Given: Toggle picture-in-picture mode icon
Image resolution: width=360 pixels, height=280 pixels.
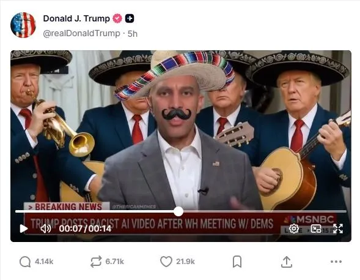Looking at the screenshot, I should (316, 229).
